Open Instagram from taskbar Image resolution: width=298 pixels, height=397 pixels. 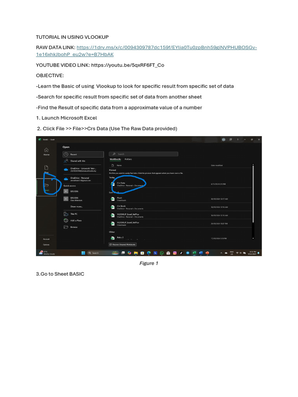175,253
